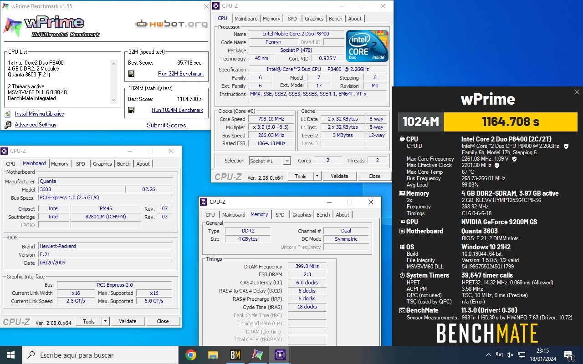Run the 32M Benchmark
583x364 pixels.
point(181,74)
